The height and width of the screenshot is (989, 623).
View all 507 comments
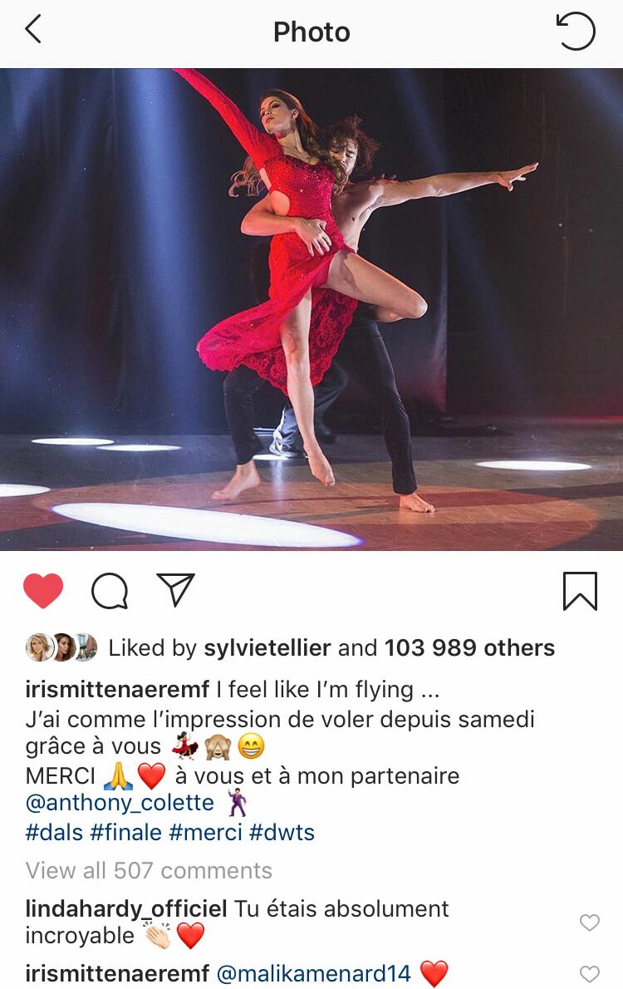click(149, 870)
